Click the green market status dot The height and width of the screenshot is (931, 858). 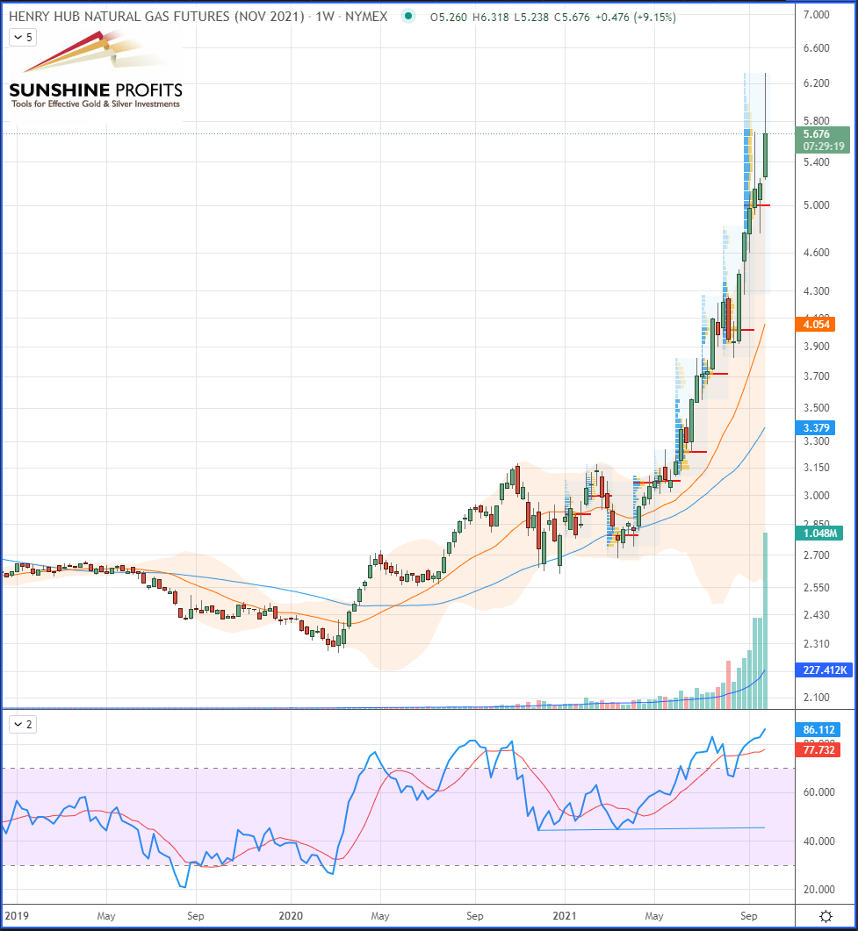[408, 17]
